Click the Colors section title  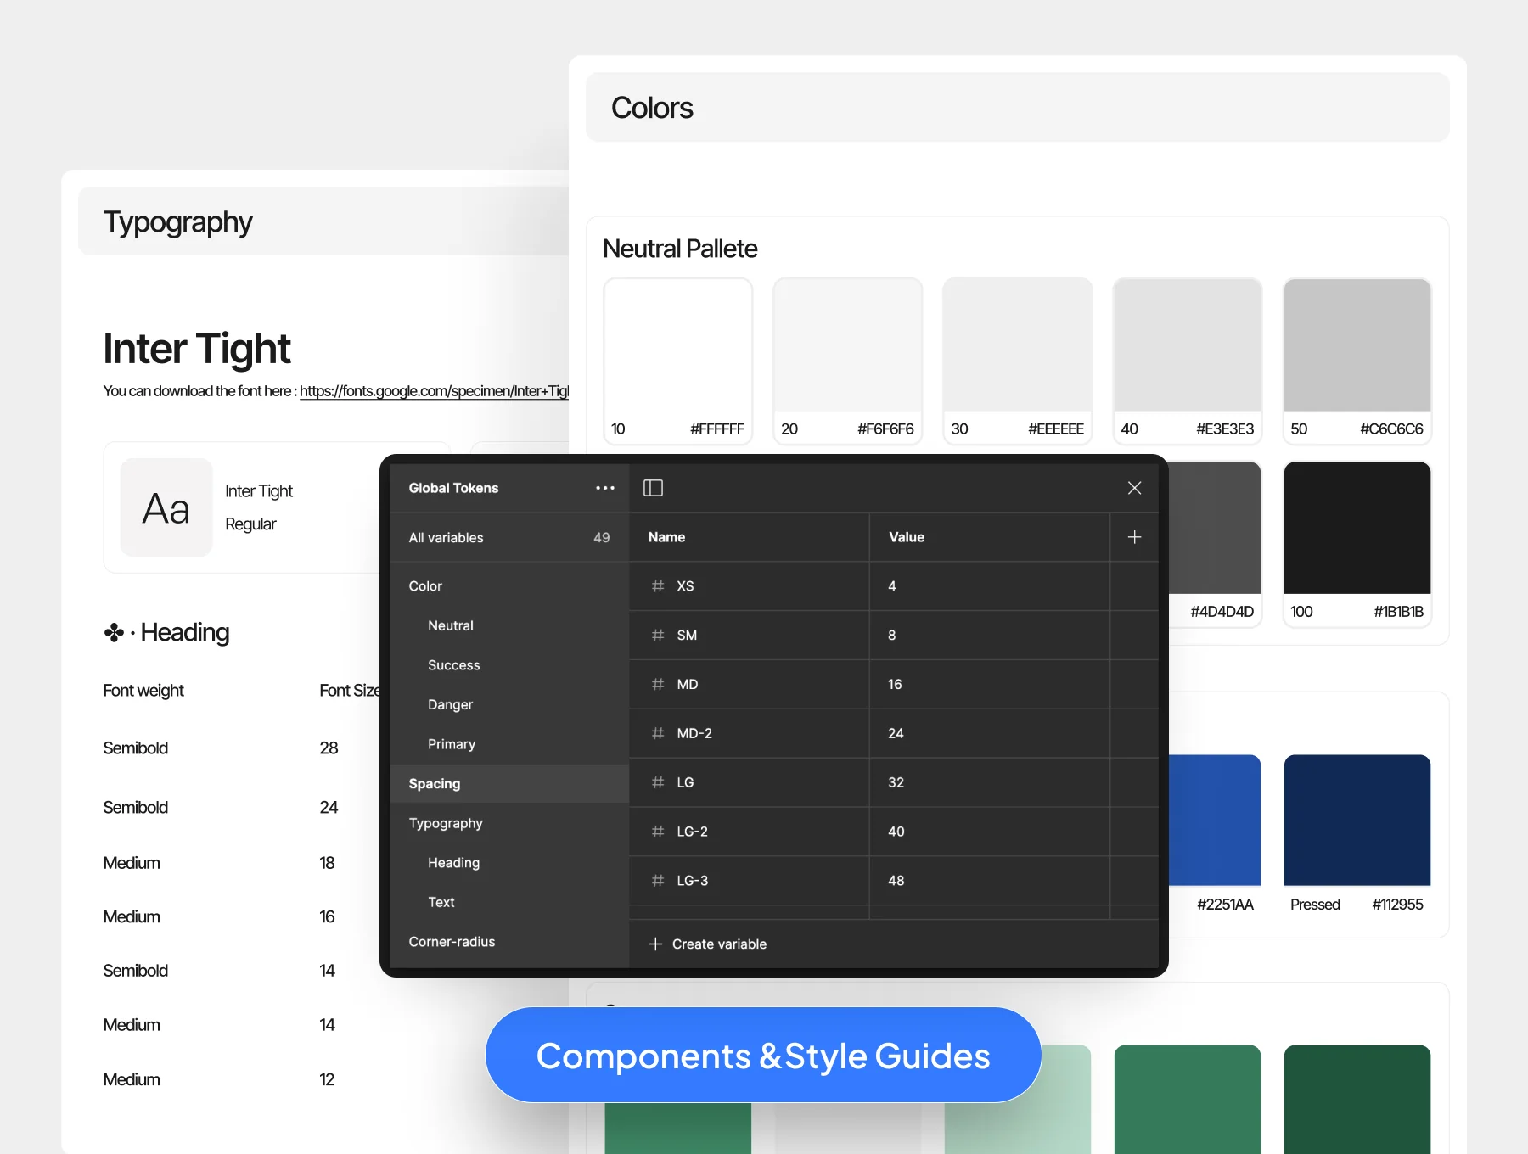point(652,108)
